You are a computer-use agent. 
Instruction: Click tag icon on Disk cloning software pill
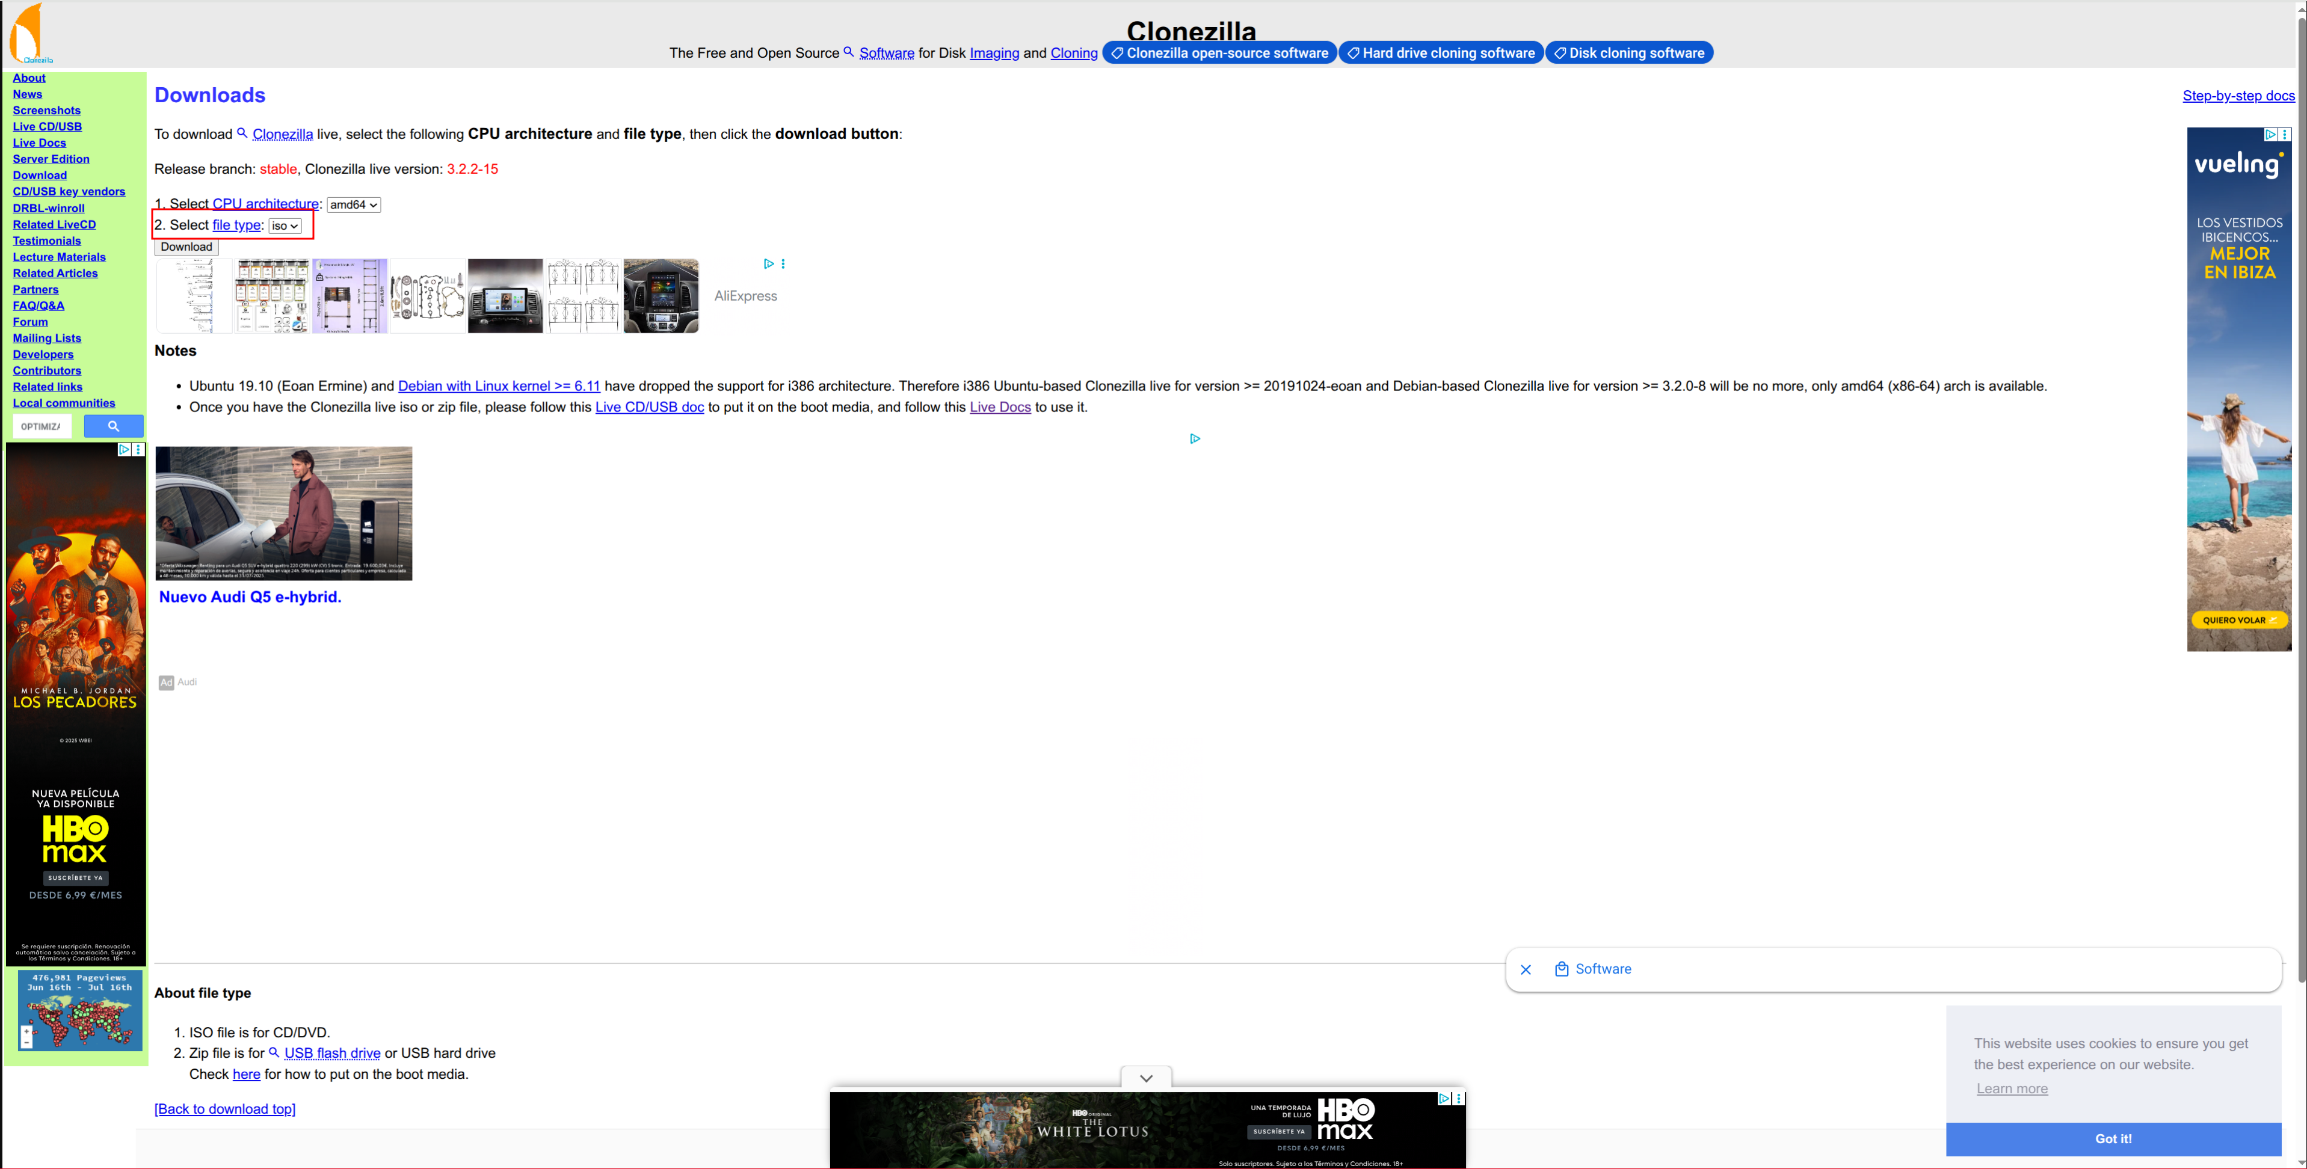[x=1560, y=54]
